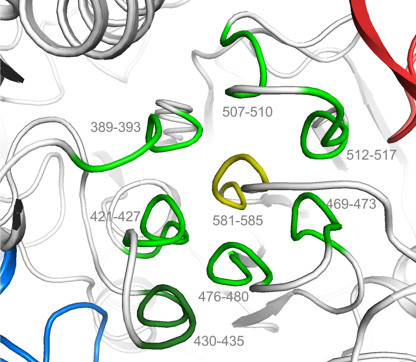Click the residue label 512-517
Viewport: 416px width, 362px height.
[x=371, y=155]
